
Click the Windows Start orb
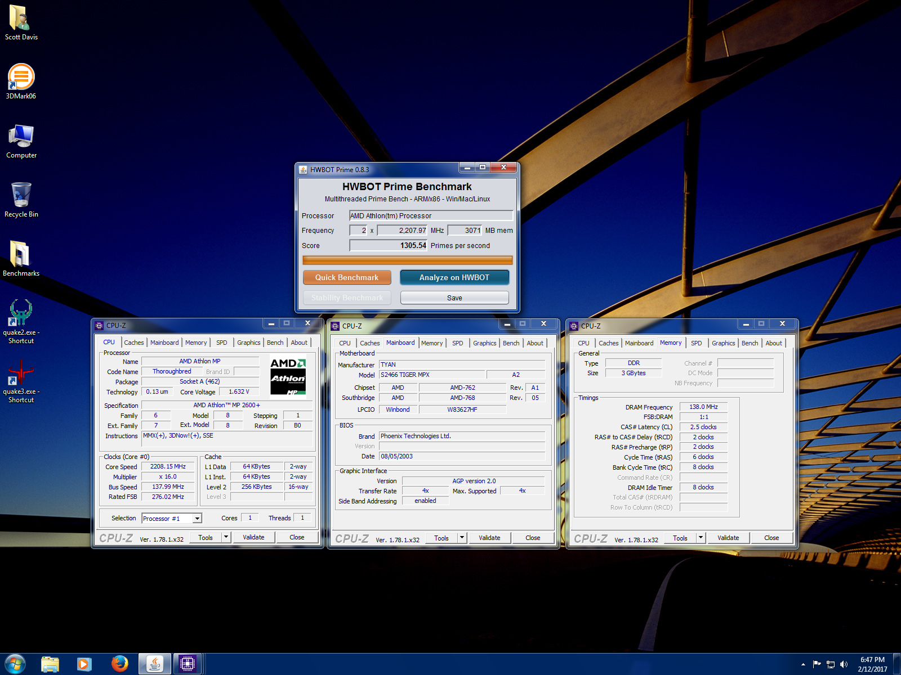pyautogui.click(x=15, y=664)
